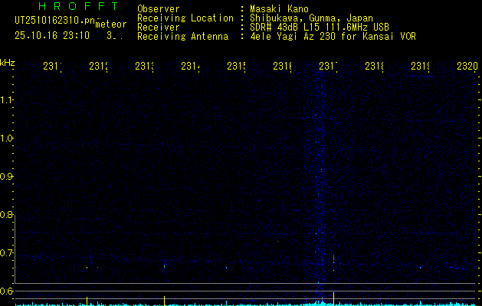The width and height of the screenshot is (482, 306).
Task: Click the 'Receiver' field label
Action: [x=159, y=28]
